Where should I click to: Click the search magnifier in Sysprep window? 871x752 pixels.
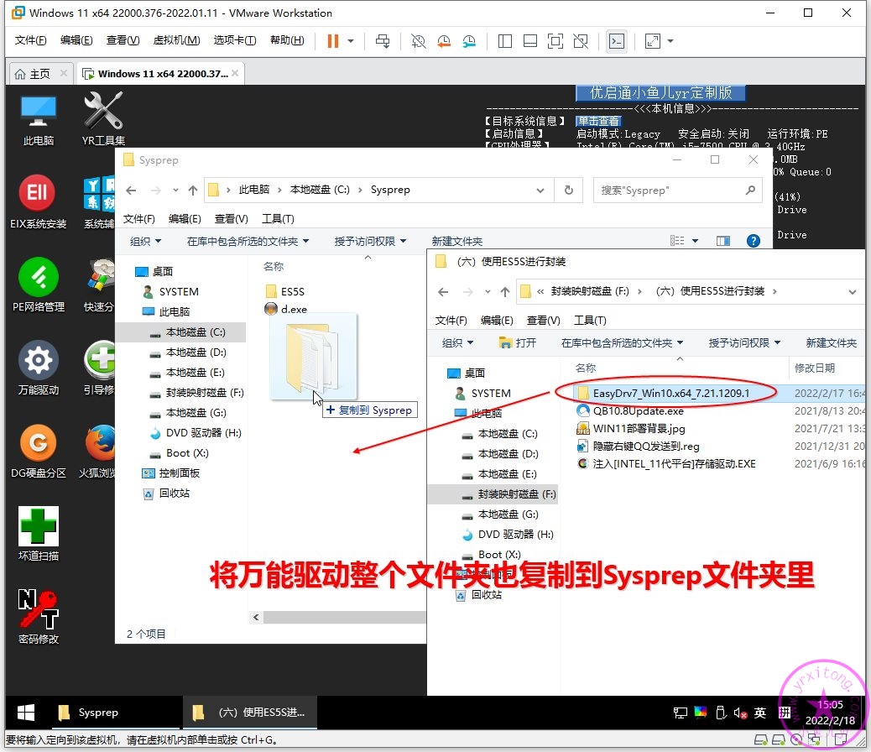750,190
